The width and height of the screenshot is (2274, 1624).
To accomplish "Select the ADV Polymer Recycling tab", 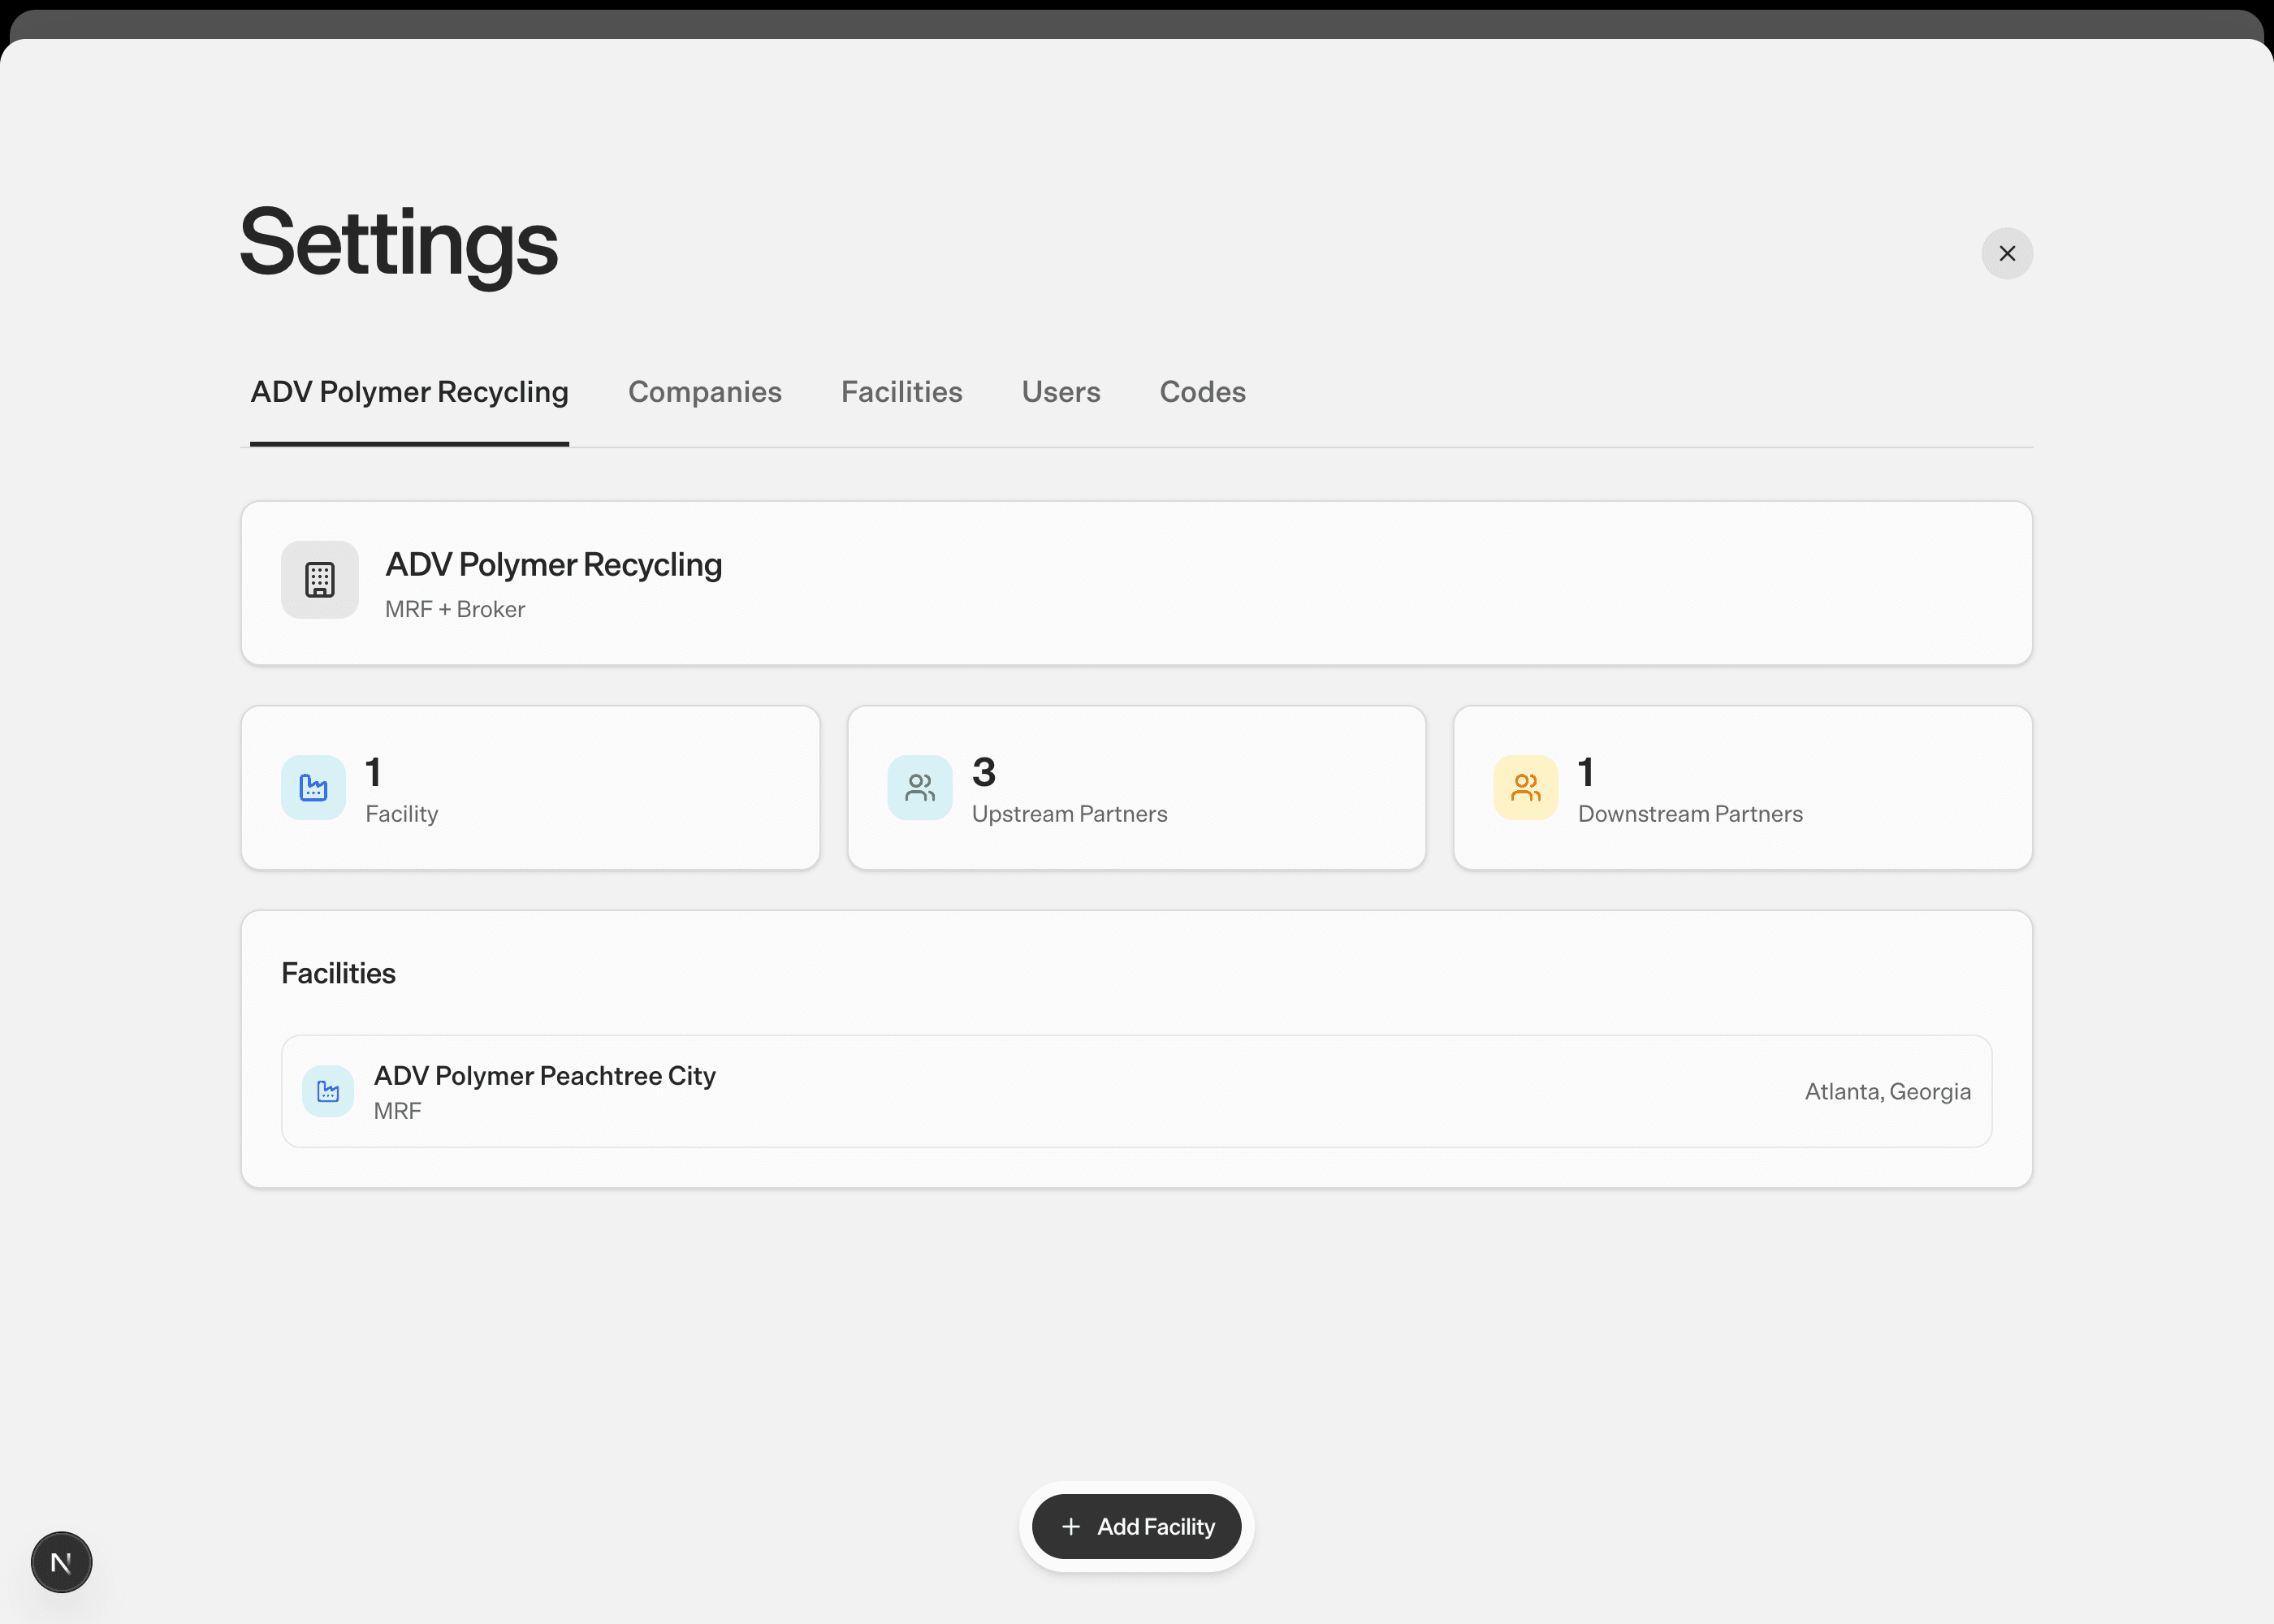I will tap(409, 392).
